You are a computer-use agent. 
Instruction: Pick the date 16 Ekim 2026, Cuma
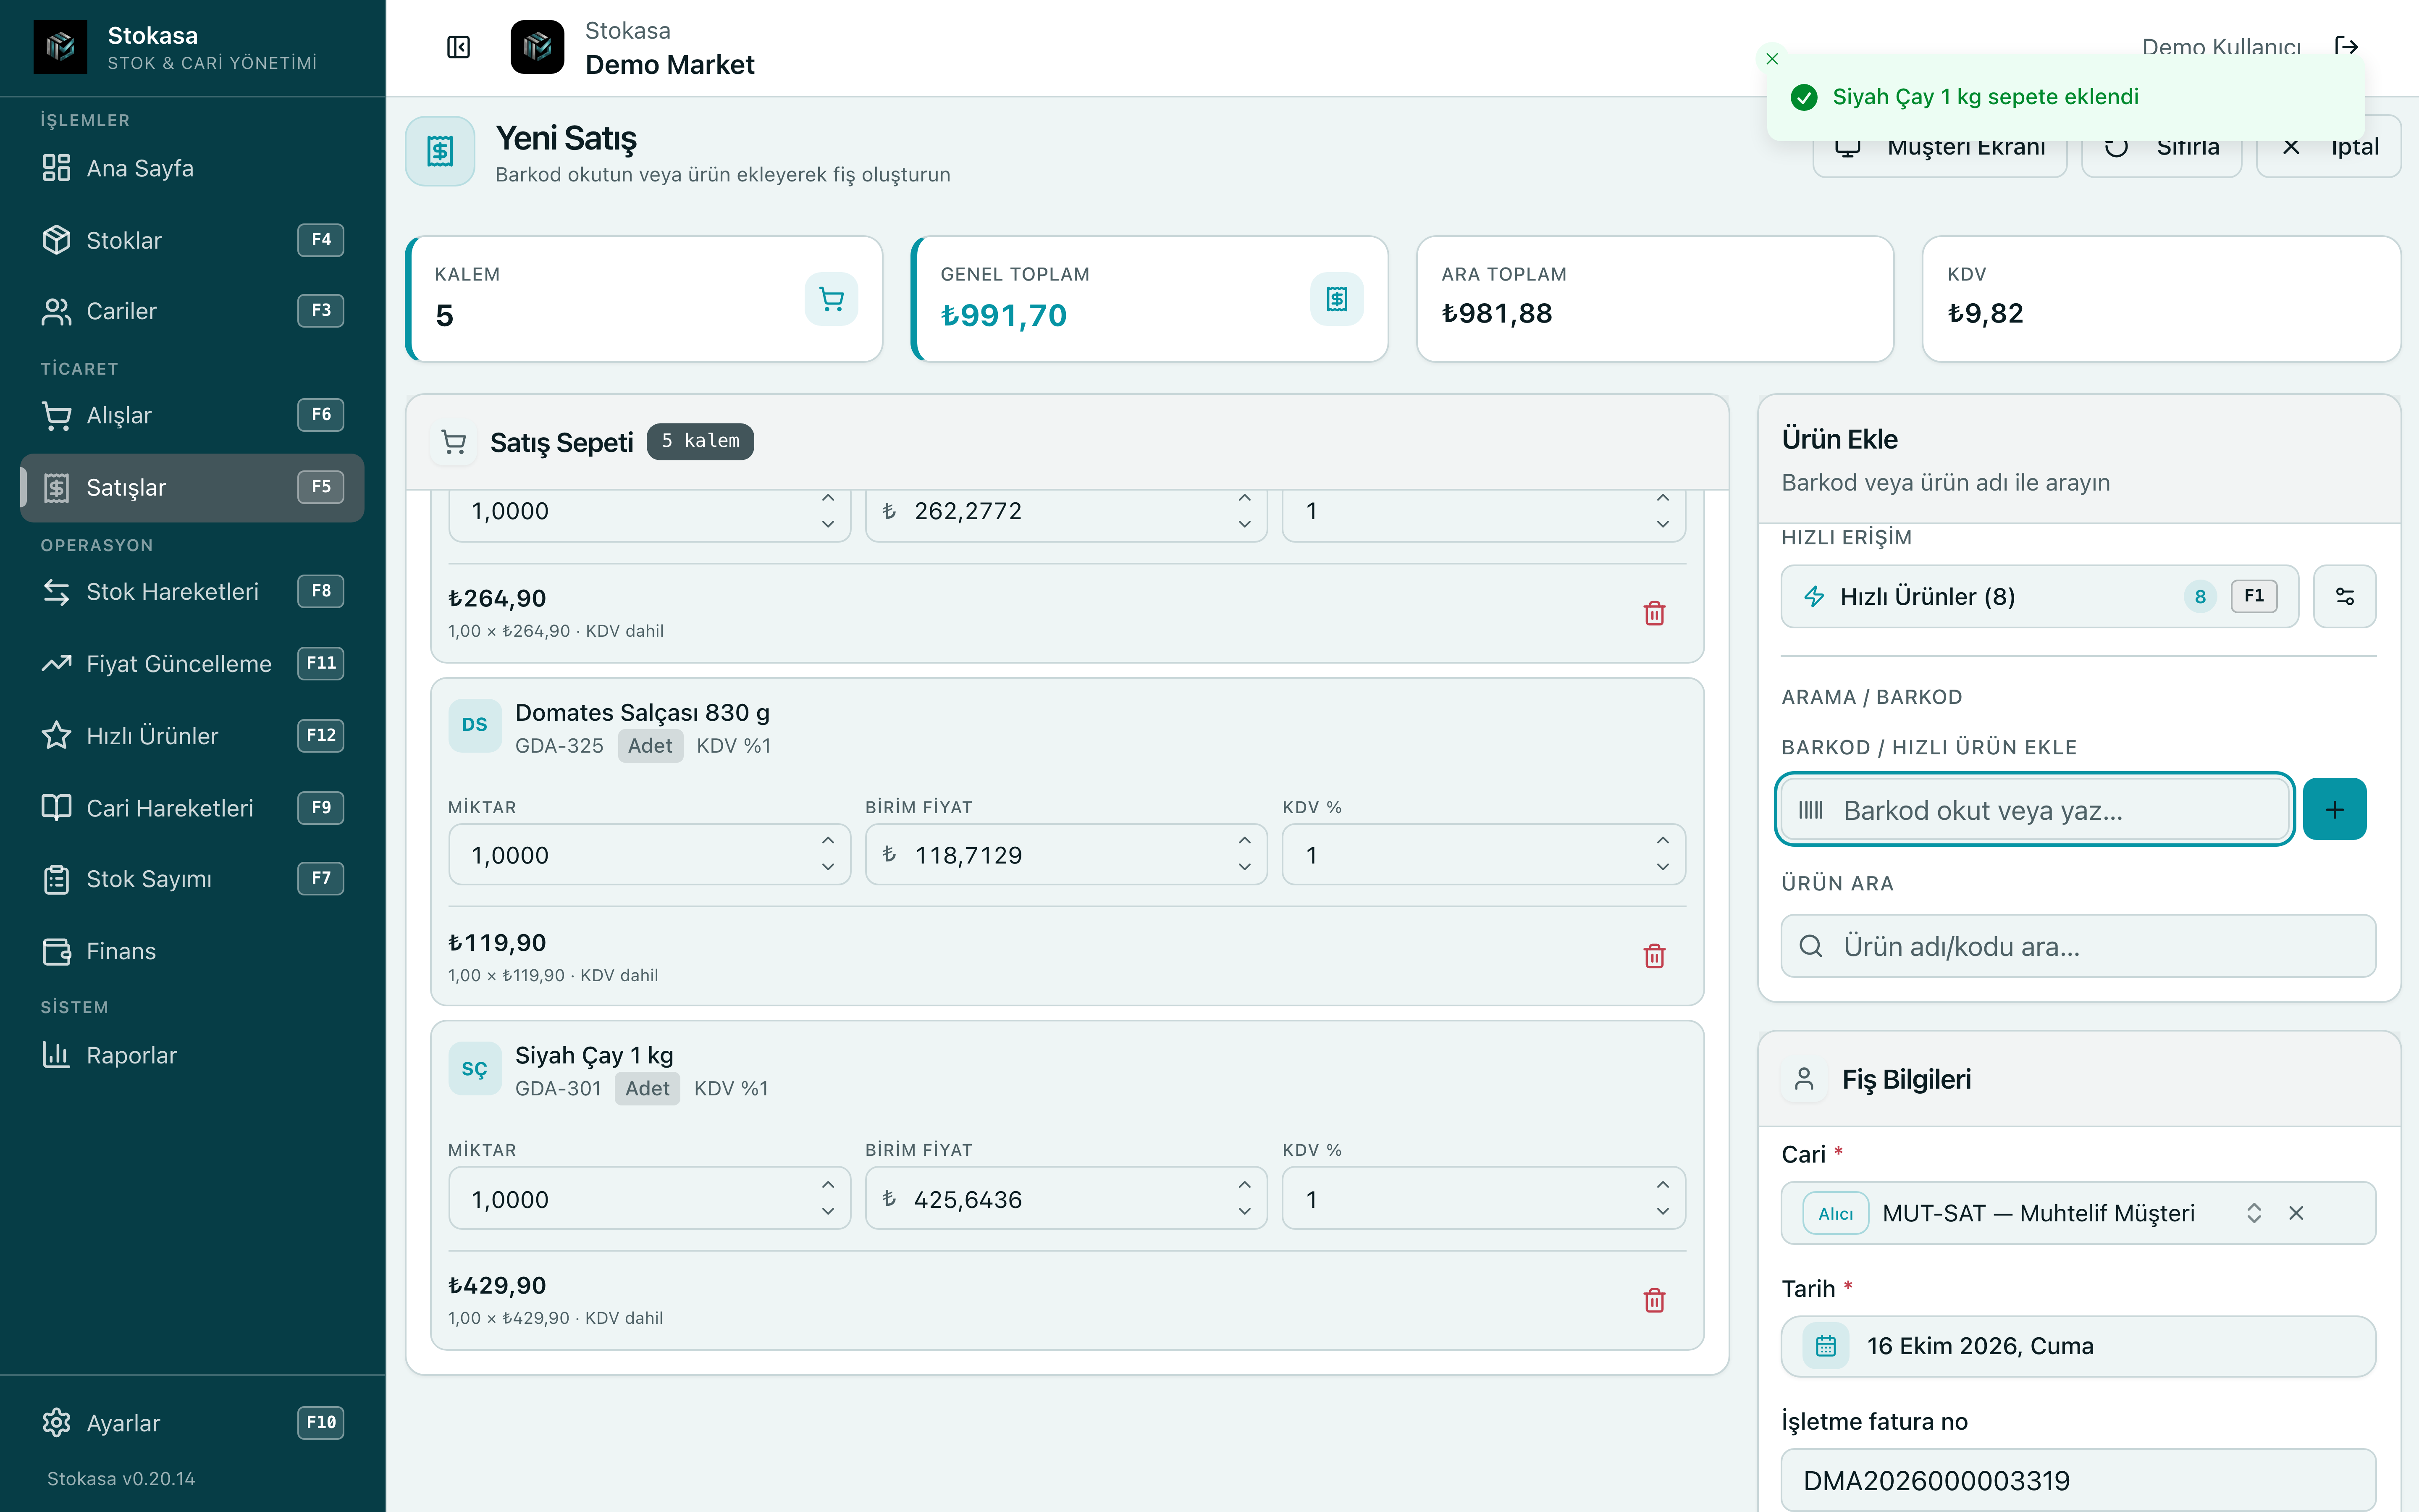click(2078, 1346)
